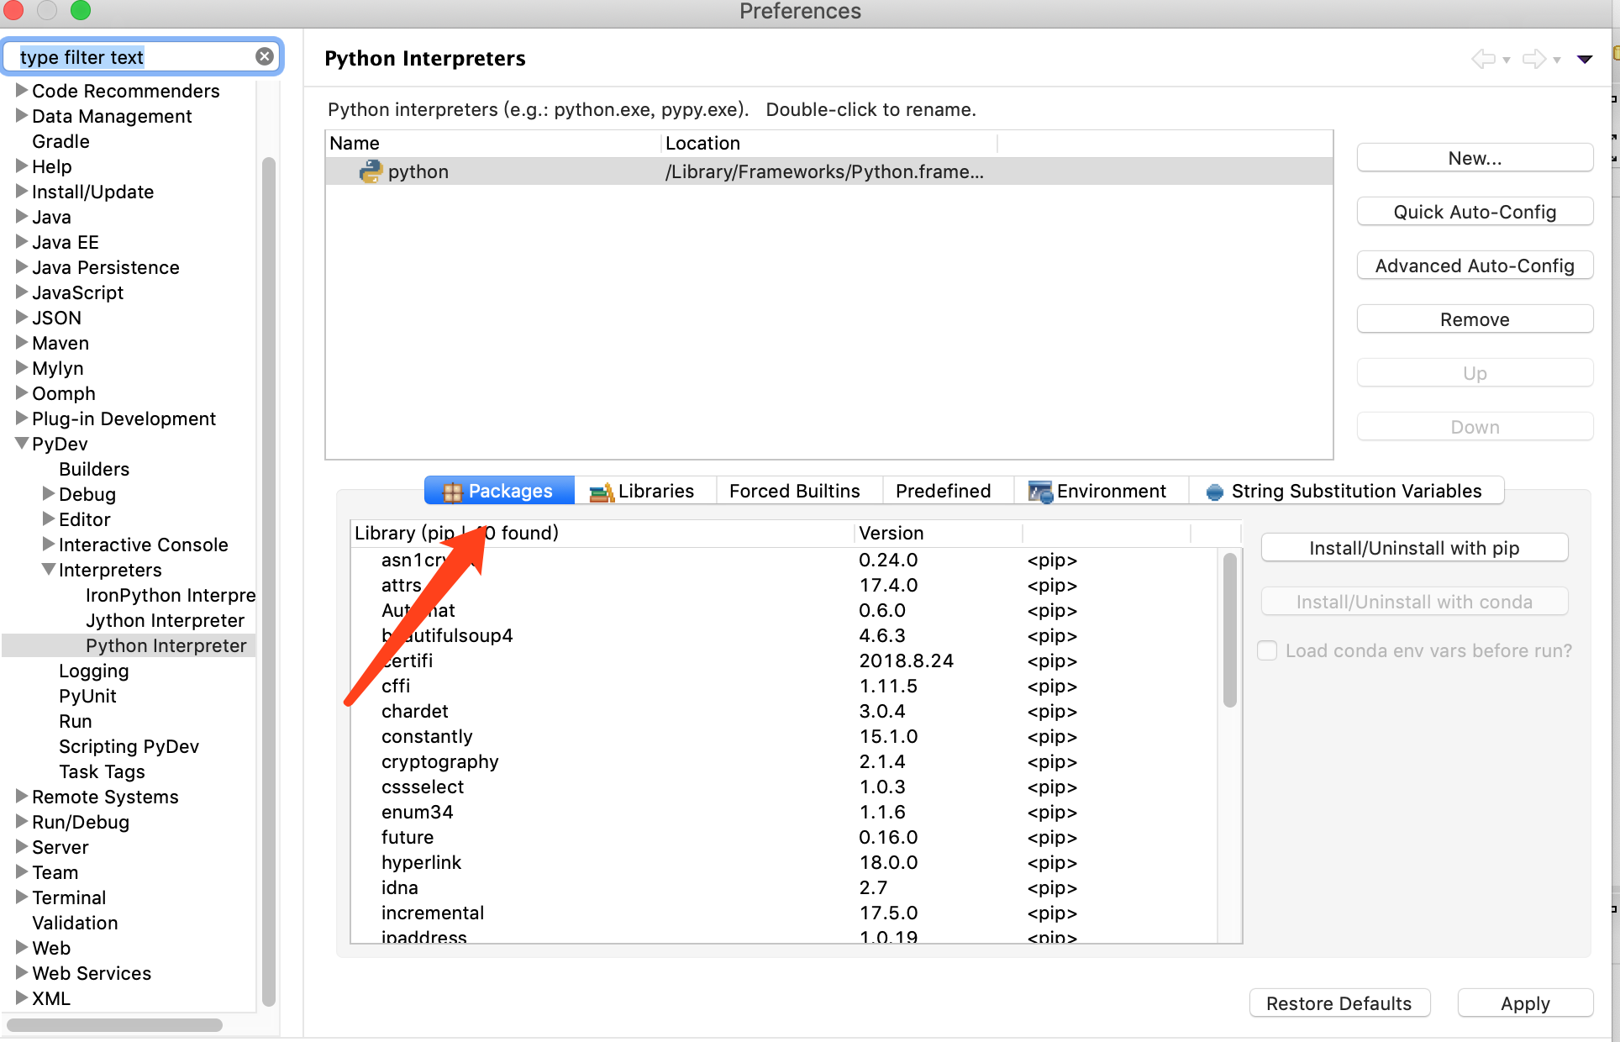
Task: Click the python interpreter icon in table
Action: pyautogui.click(x=371, y=171)
